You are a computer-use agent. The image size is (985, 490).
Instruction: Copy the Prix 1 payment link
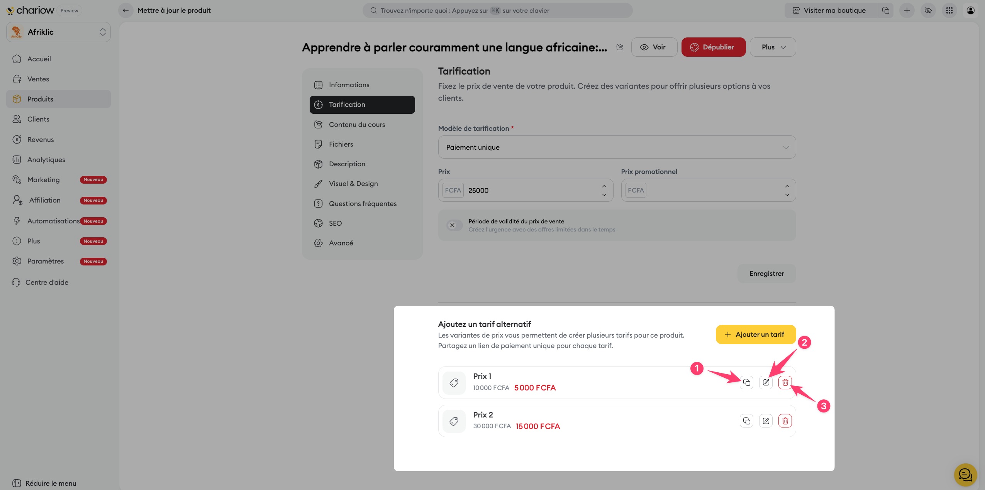pos(746,382)
